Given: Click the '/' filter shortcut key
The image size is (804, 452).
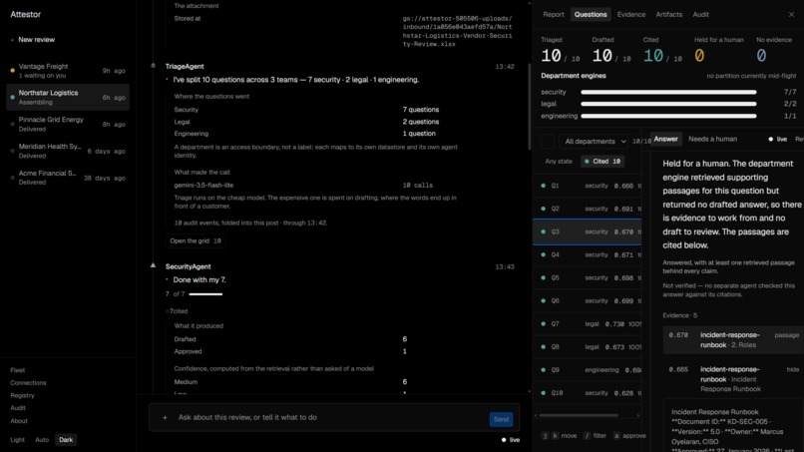Looking at the screenshot, I should (x=588, y=436).
